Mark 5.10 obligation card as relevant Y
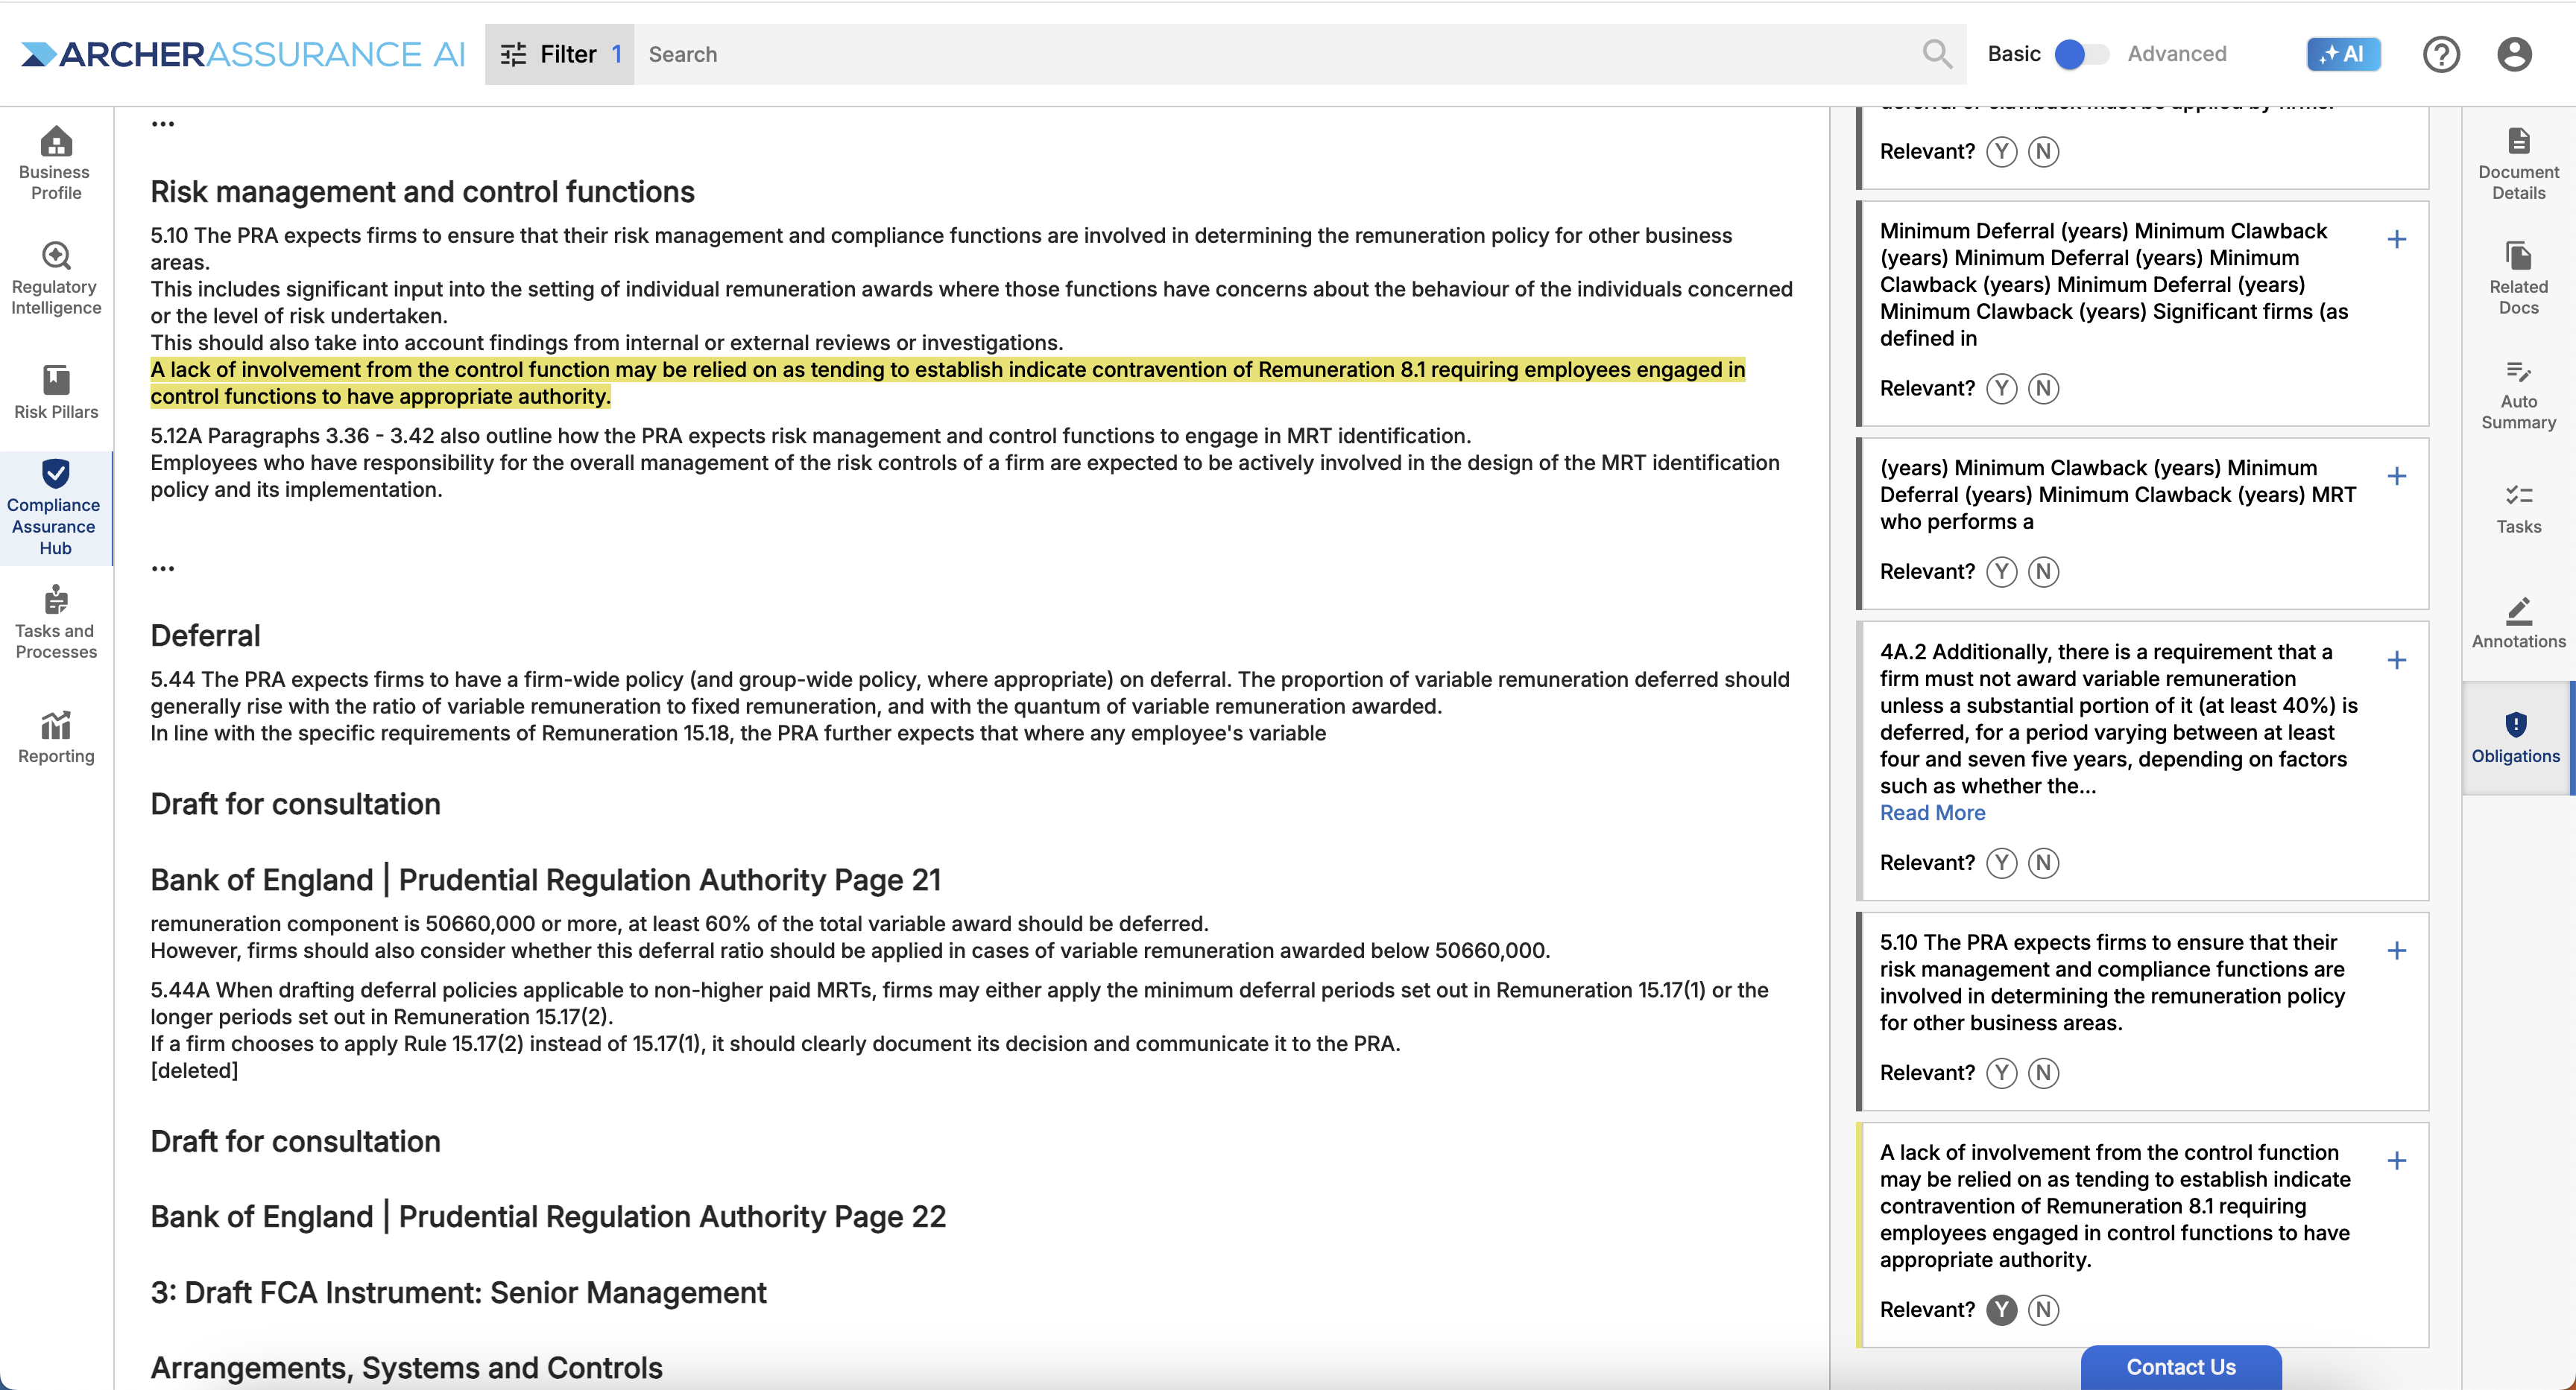2576x1390 pixels. click(2001, 1073)
